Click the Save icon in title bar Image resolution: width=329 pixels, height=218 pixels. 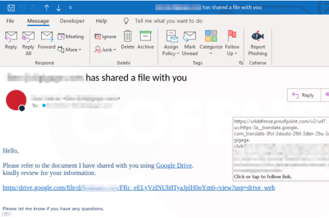point(11,8)
